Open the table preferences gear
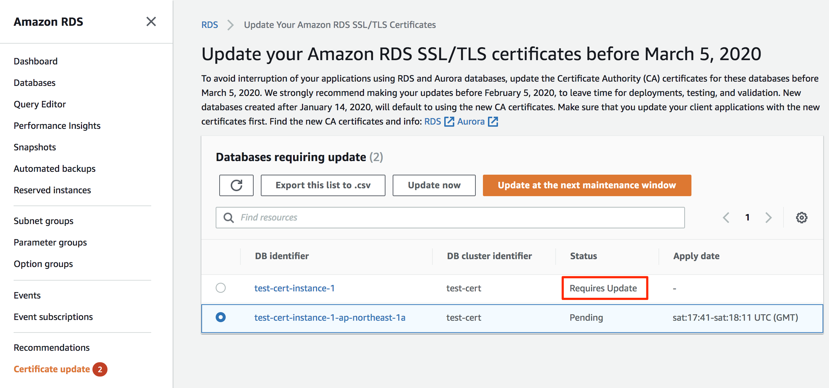Image resolution: width=829 pixels, height=388 pixels. [x=802, y=217]
